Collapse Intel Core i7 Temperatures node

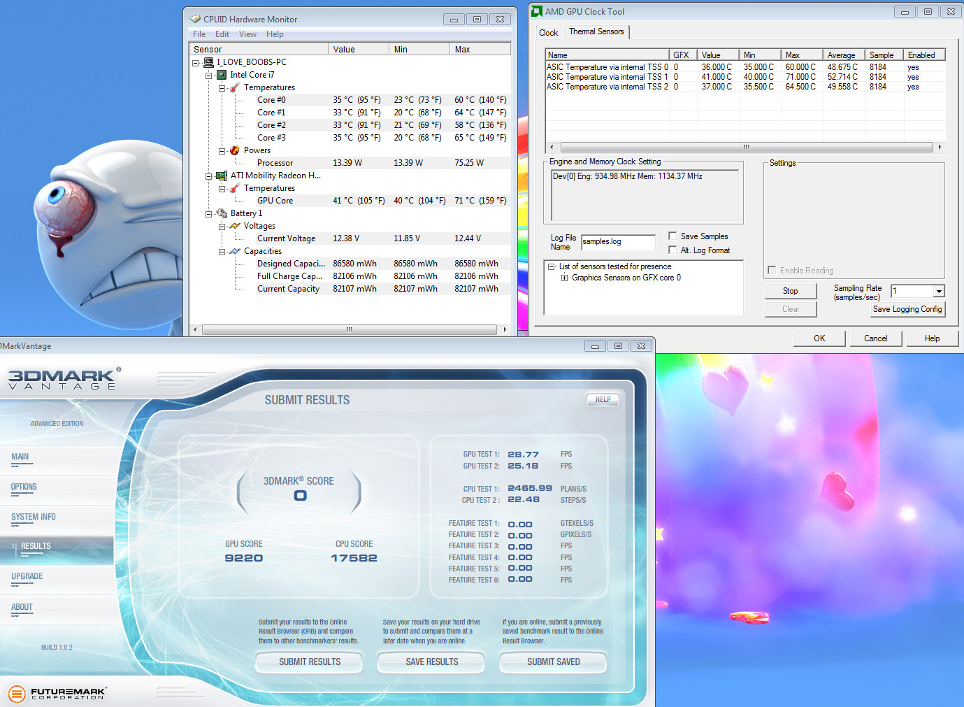click(222, 88)
